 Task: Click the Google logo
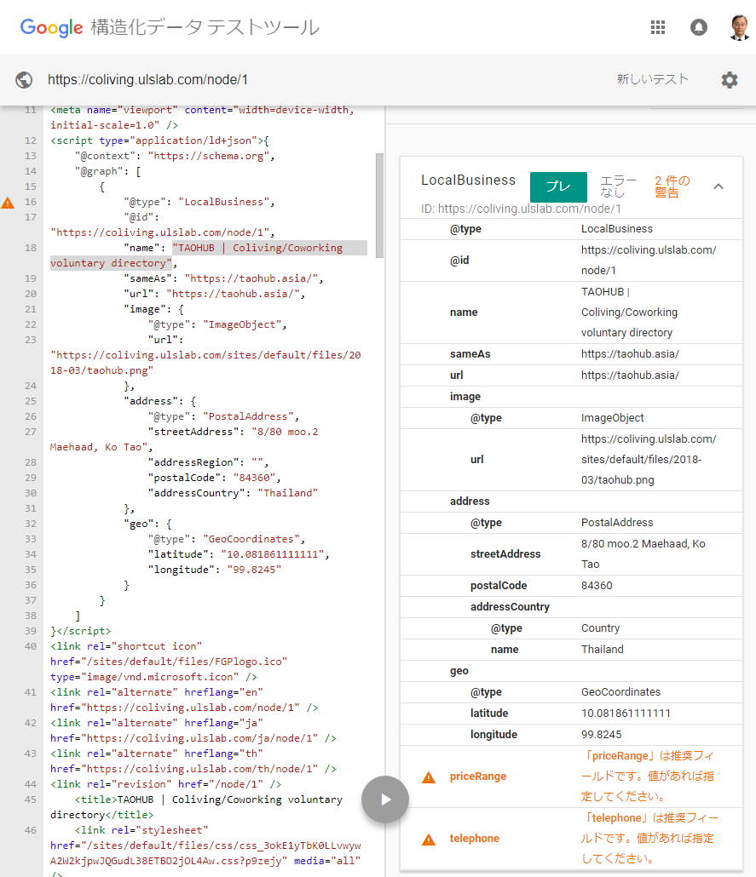51,27
